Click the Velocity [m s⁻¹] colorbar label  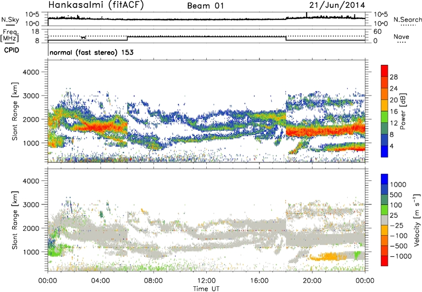[417, 220]
